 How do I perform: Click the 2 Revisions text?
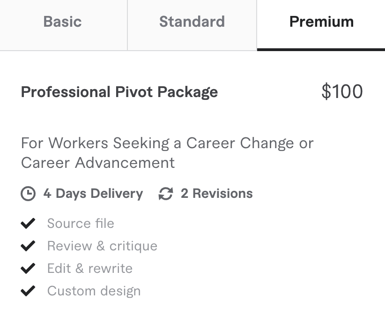217,194
